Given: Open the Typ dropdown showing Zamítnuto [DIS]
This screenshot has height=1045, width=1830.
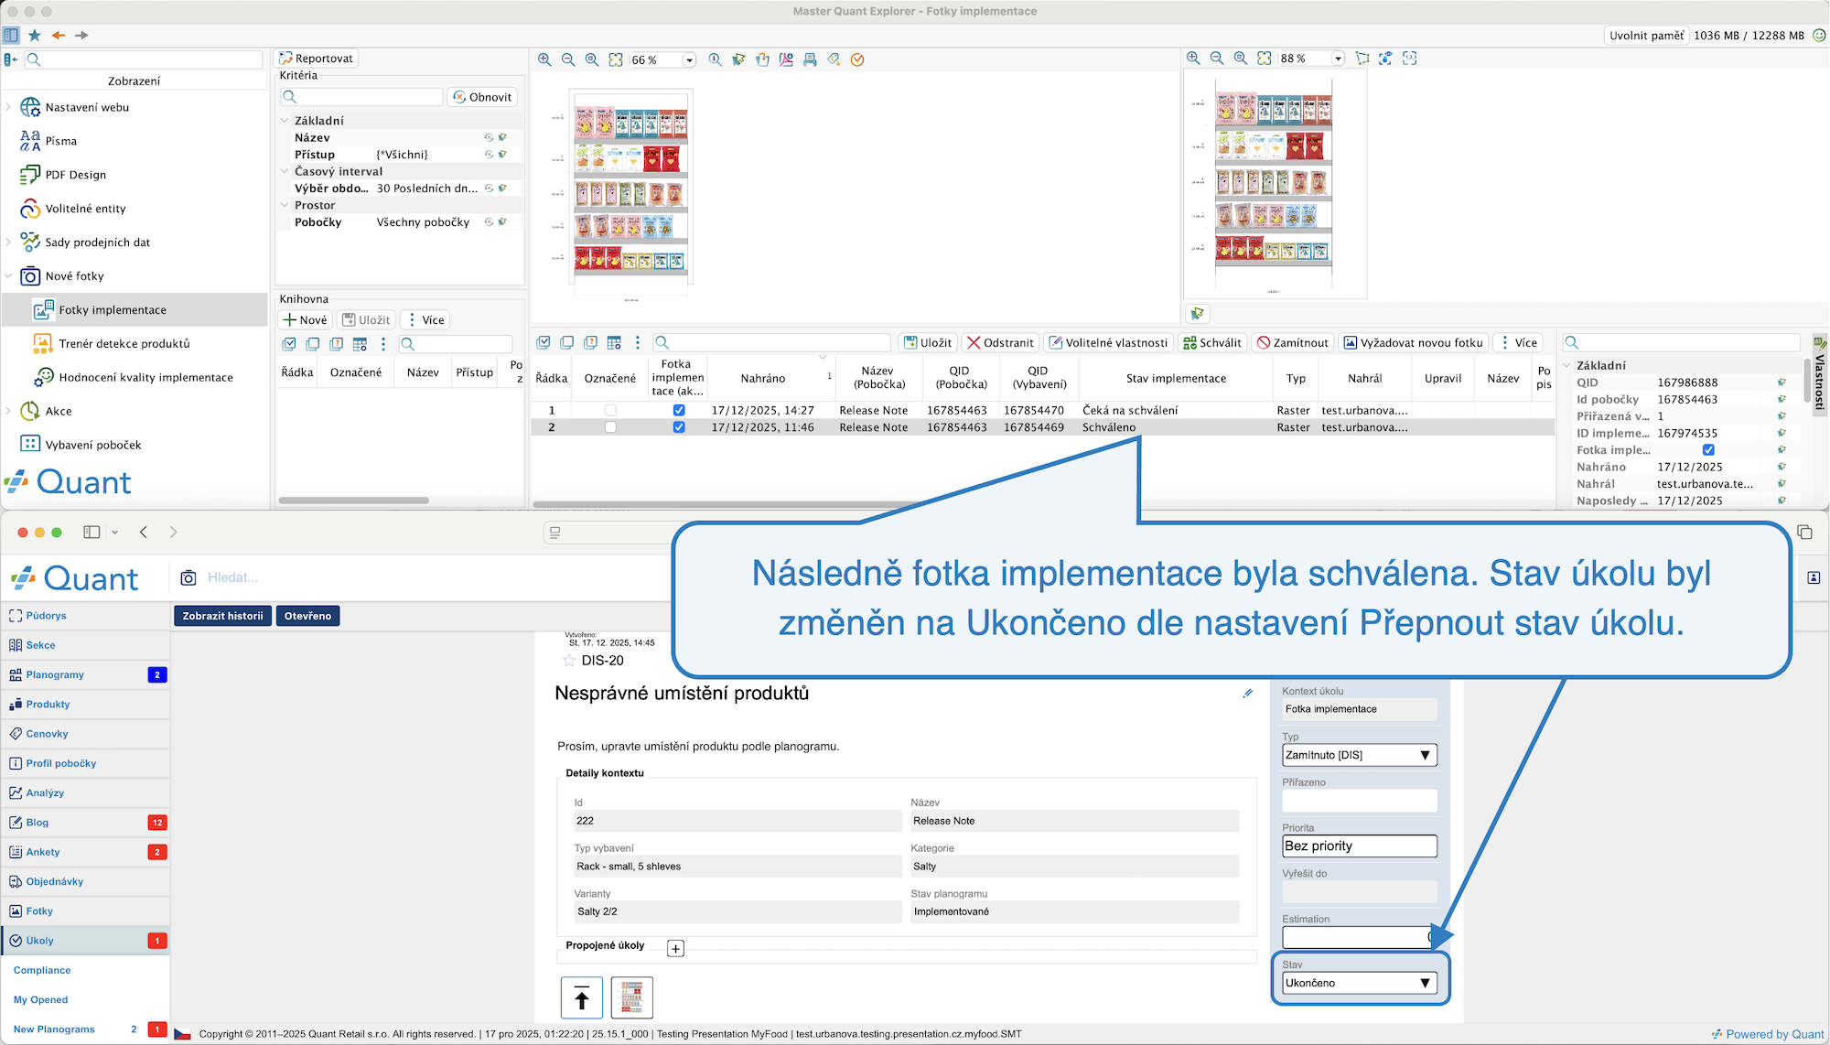Looking at the screenshot, I should [x=1360, y=755].
